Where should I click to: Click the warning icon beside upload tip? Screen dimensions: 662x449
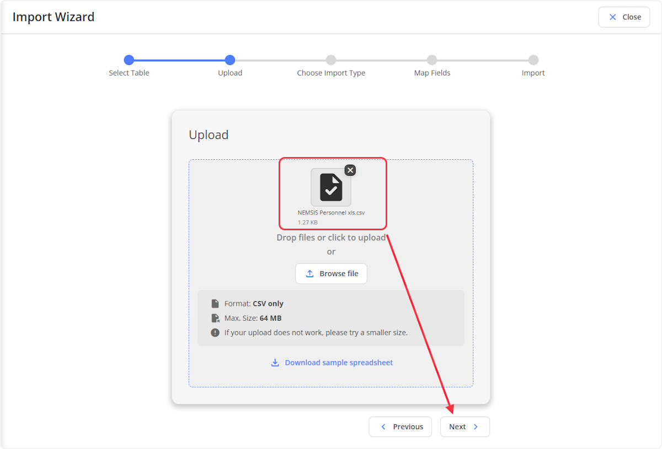point(215,333)
